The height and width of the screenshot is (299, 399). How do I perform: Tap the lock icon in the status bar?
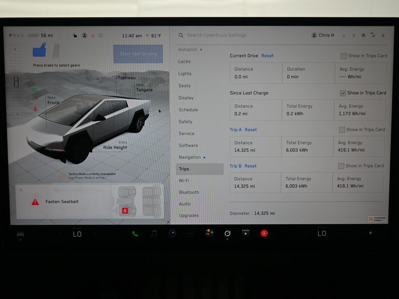(x=75, y=36)
